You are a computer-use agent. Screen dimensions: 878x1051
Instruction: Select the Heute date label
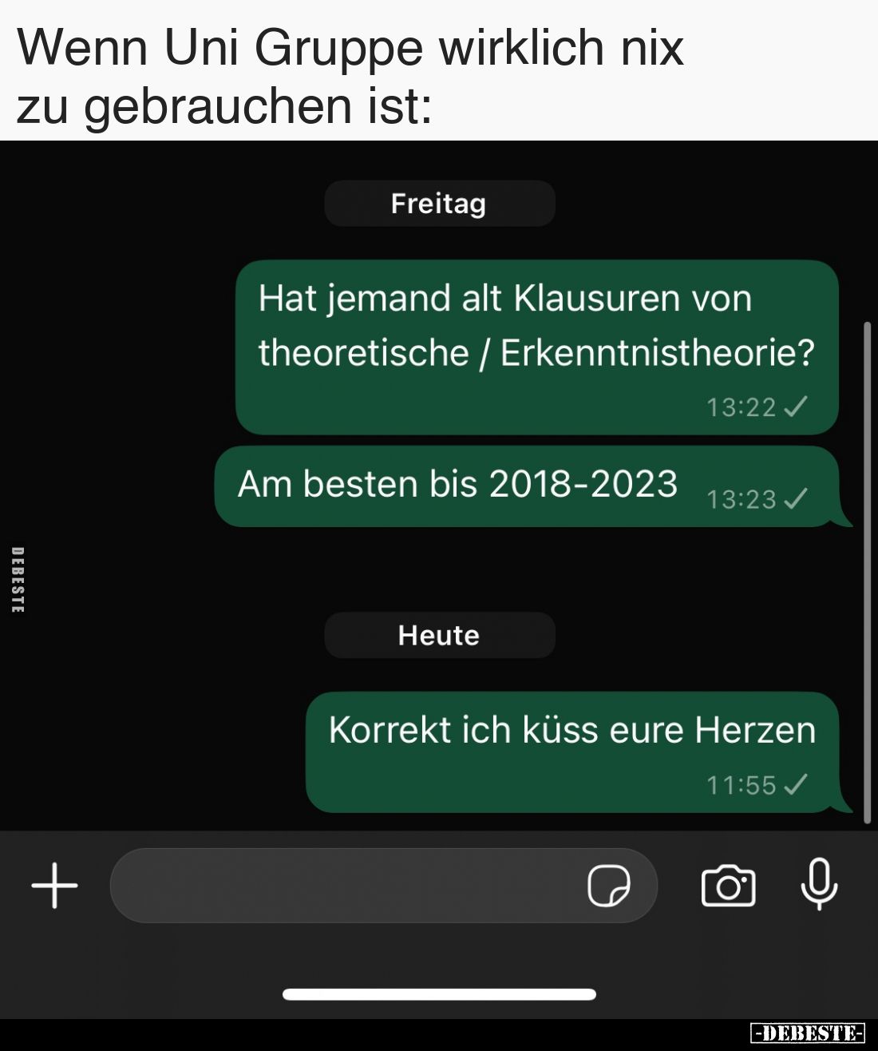click(x=439, y=636)
